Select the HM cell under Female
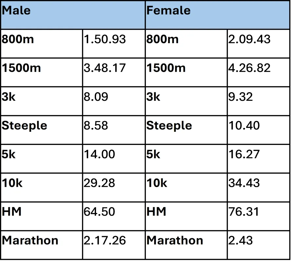Image resolution: width=295 pixels, height=265 pixels. [186, 216]
